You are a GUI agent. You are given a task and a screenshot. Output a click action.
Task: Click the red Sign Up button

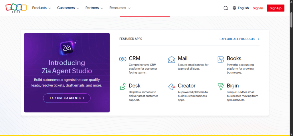[x=276, y=8]
